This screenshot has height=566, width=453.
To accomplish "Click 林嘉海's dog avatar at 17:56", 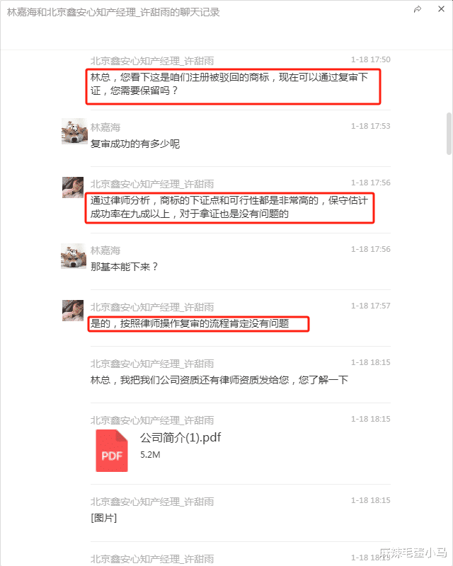I will tap(74, 256).
